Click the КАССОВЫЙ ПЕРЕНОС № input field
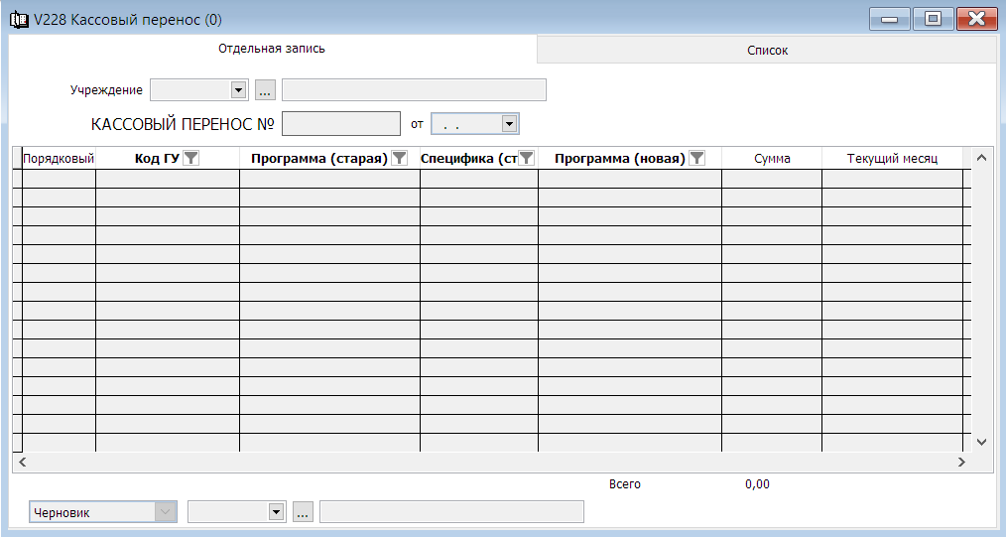The width and height of the screenshot is (1006, 537). pyautogui.click(x=340, y=124)
